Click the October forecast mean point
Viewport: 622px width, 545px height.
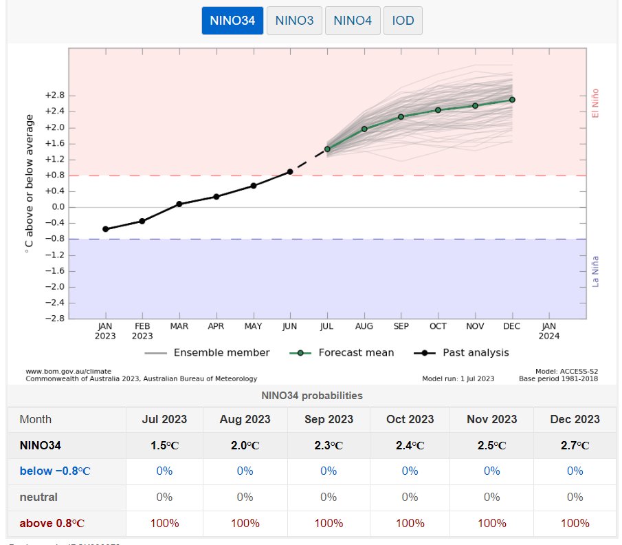tap(438, 110)
